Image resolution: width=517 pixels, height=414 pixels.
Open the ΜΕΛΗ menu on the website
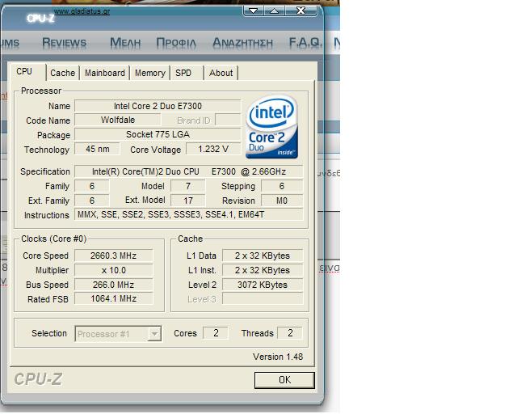click(125, 43)
